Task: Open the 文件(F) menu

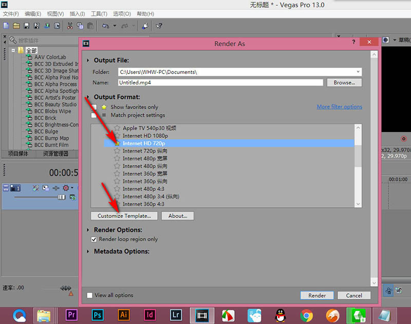Action: tap(11, 14)
